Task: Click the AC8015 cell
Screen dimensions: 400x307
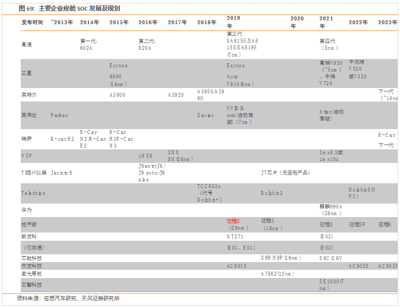Action: [x=236, y=266]
